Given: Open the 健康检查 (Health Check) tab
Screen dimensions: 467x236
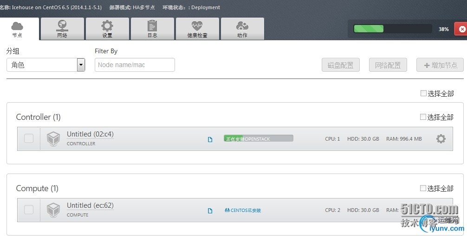Looking at the screenshot, I should click(197, 29).
